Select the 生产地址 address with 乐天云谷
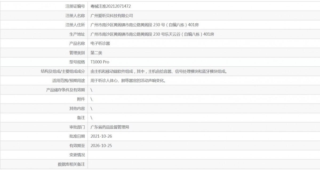320x170 pixels. [152, 34]
